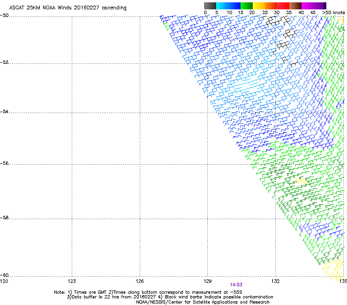Click the yellow wind barbs near 60S 135E
347x305 pixels.
point(334,270)
